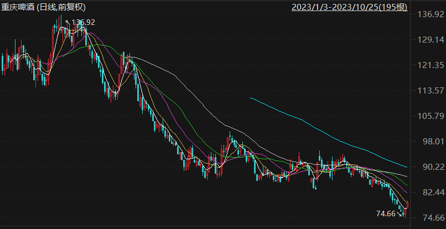Select the last red candlestick on chart
This screenshot has width=446, height=229.
tap(408, 204)
